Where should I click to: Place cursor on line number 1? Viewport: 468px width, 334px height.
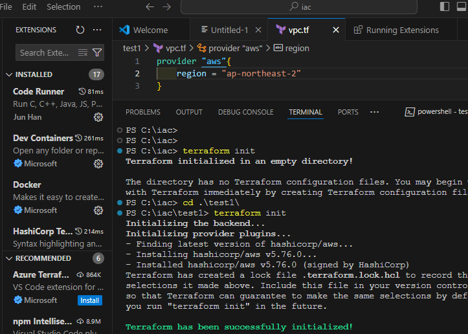coord(137,61)
